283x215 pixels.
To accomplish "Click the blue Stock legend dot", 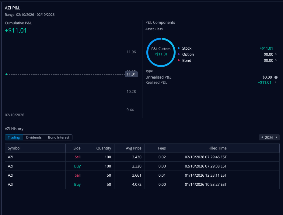I will pos(179,48).
